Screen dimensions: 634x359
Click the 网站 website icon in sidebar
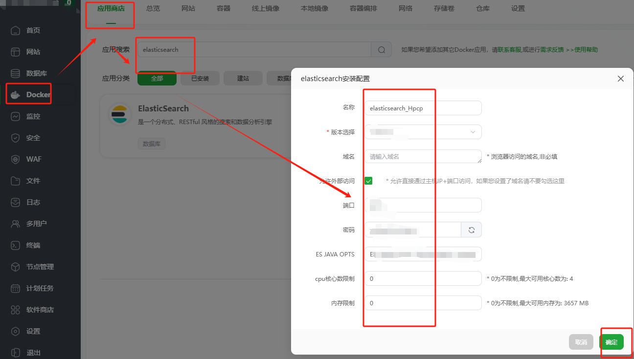click(16, 52)
